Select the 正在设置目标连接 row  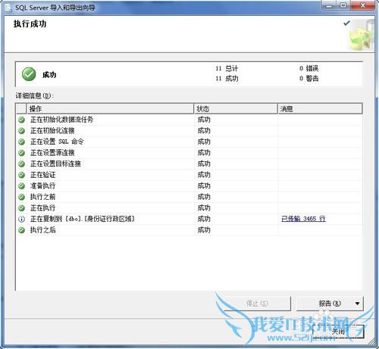(x=189, y=164)
